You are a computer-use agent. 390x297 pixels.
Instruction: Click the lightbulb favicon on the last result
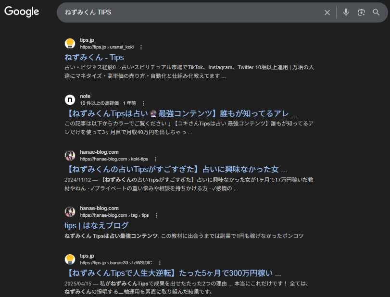(x=70, y=259)
